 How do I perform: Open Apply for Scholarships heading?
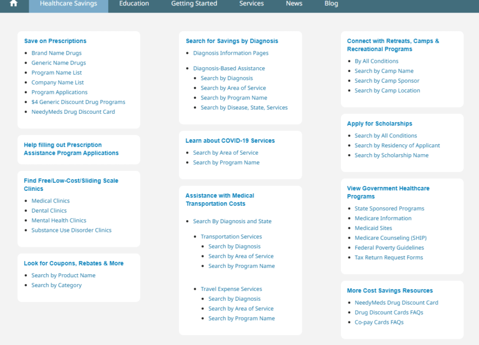380,124
